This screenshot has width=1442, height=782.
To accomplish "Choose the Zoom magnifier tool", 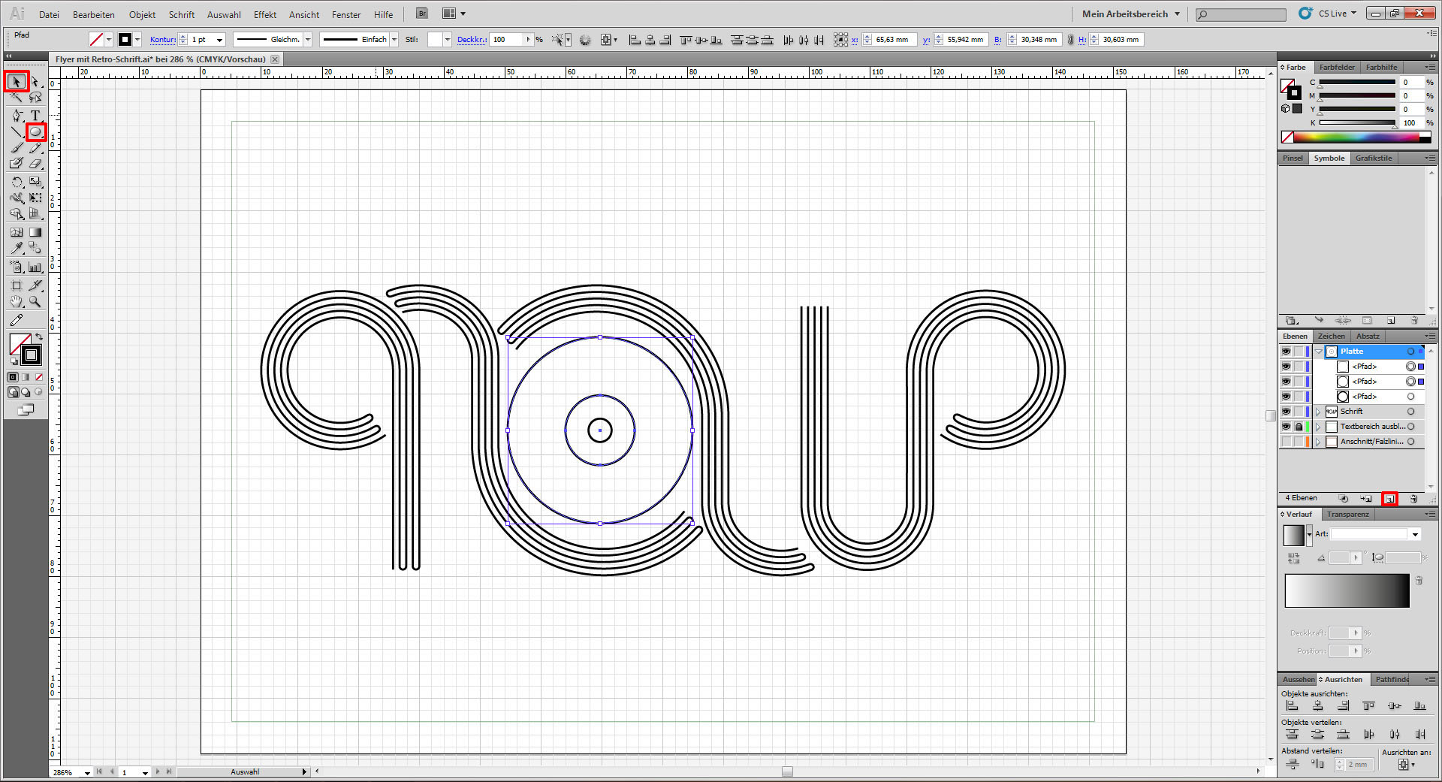I will click(35, 302).
